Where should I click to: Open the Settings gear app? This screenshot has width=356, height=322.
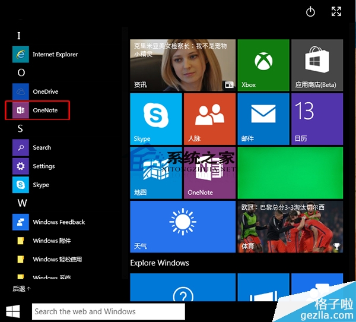[34, 166]
